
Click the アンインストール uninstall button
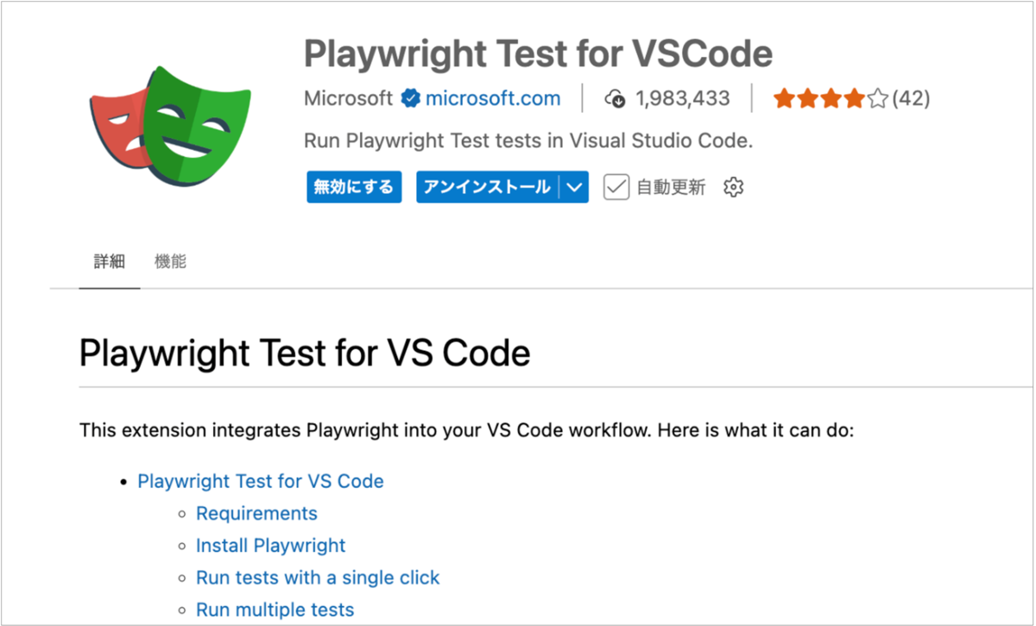[488, 187]
